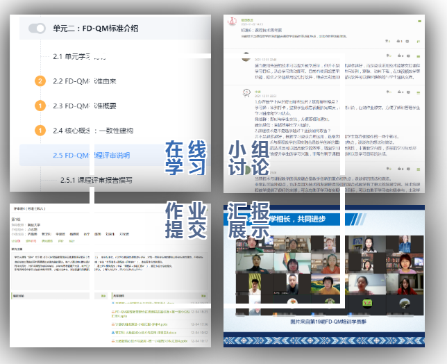The image size is (447, 364).
Task: Open section 2.3 FD-QM标准概要
Action: click(x=85, y=106)
